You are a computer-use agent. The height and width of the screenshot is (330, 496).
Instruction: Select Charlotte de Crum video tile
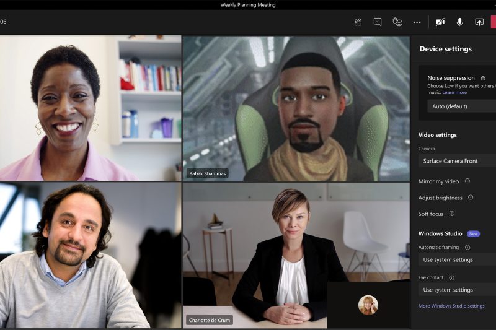[x=296, y=255]
